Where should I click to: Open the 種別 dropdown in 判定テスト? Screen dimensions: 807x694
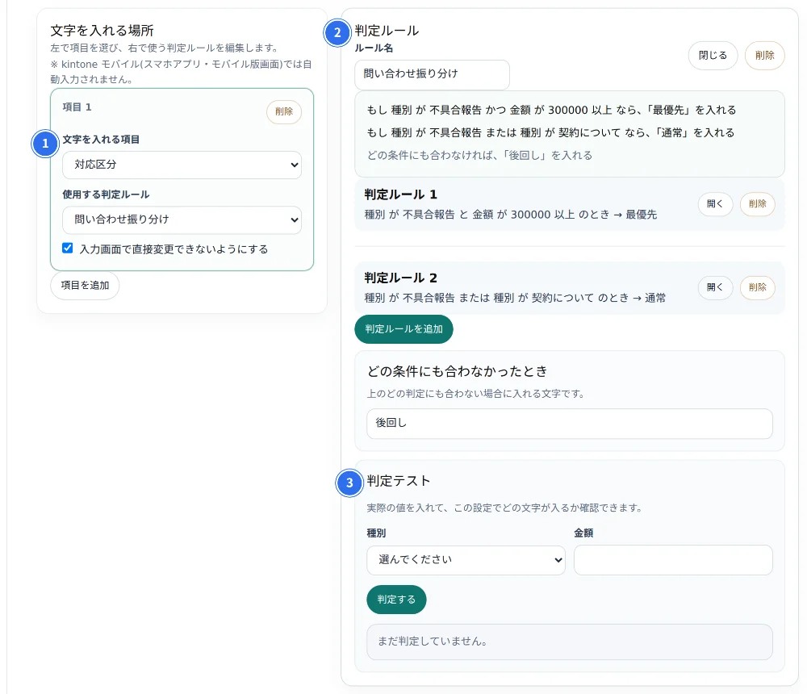coord(466,559)
